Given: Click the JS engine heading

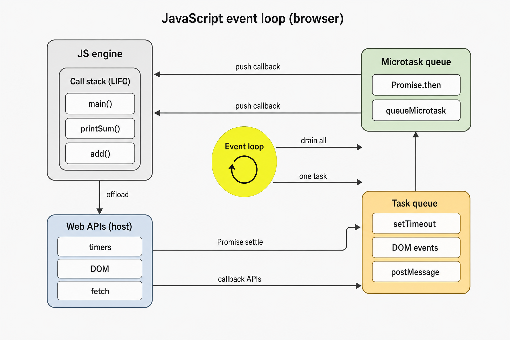Looking at the screenshot, I should (x=100, y=54).
